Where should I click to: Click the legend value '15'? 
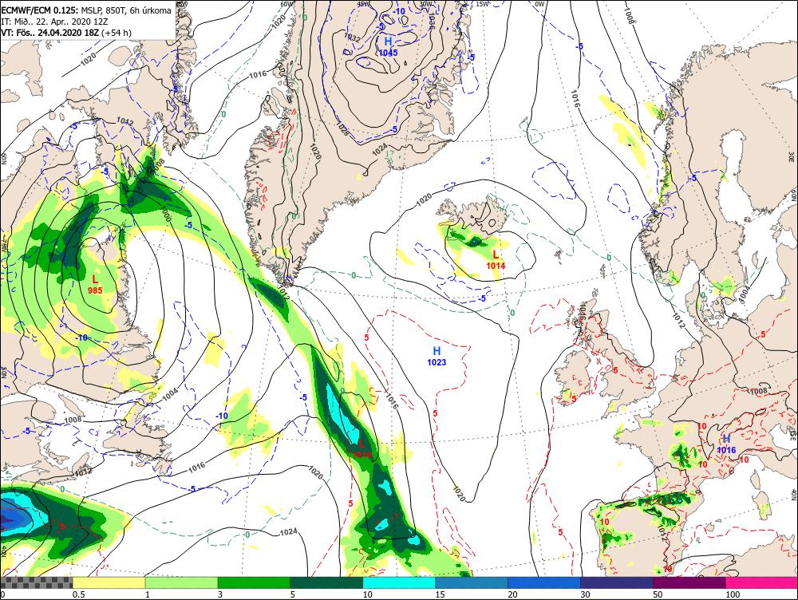click(x=440, y=594)
